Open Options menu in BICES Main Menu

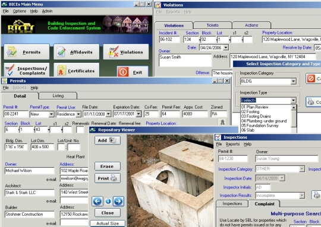click(20, 11)
